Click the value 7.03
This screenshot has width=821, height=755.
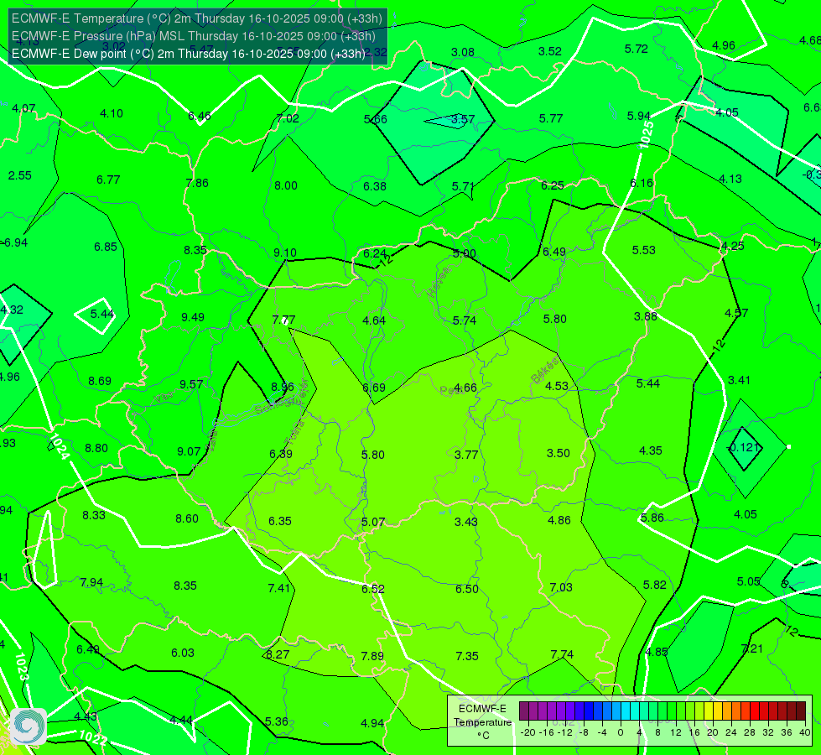561,587
